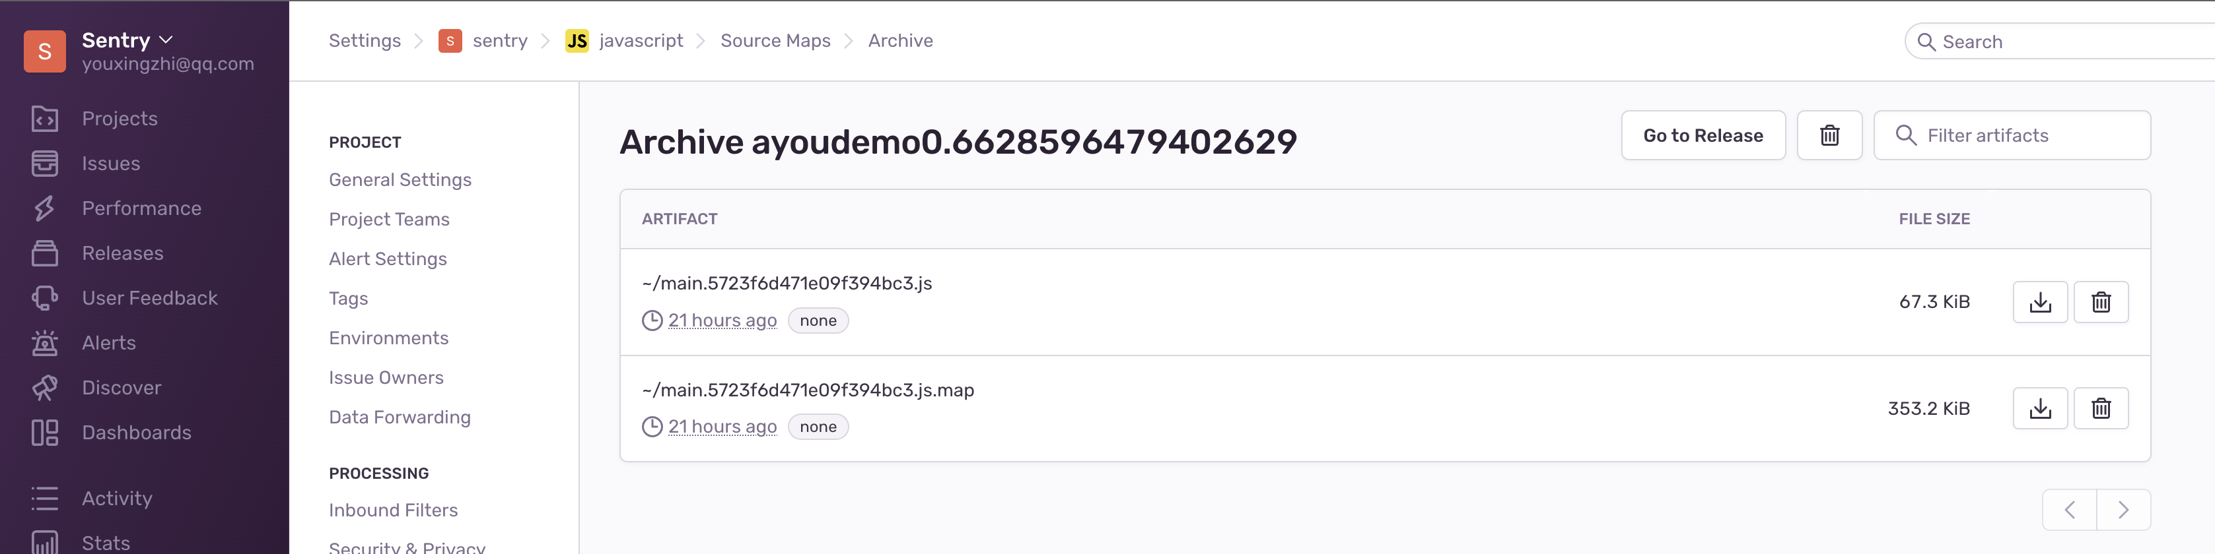
Task: Open Discover telescope icon in sidebar
Action: point(45,387)
